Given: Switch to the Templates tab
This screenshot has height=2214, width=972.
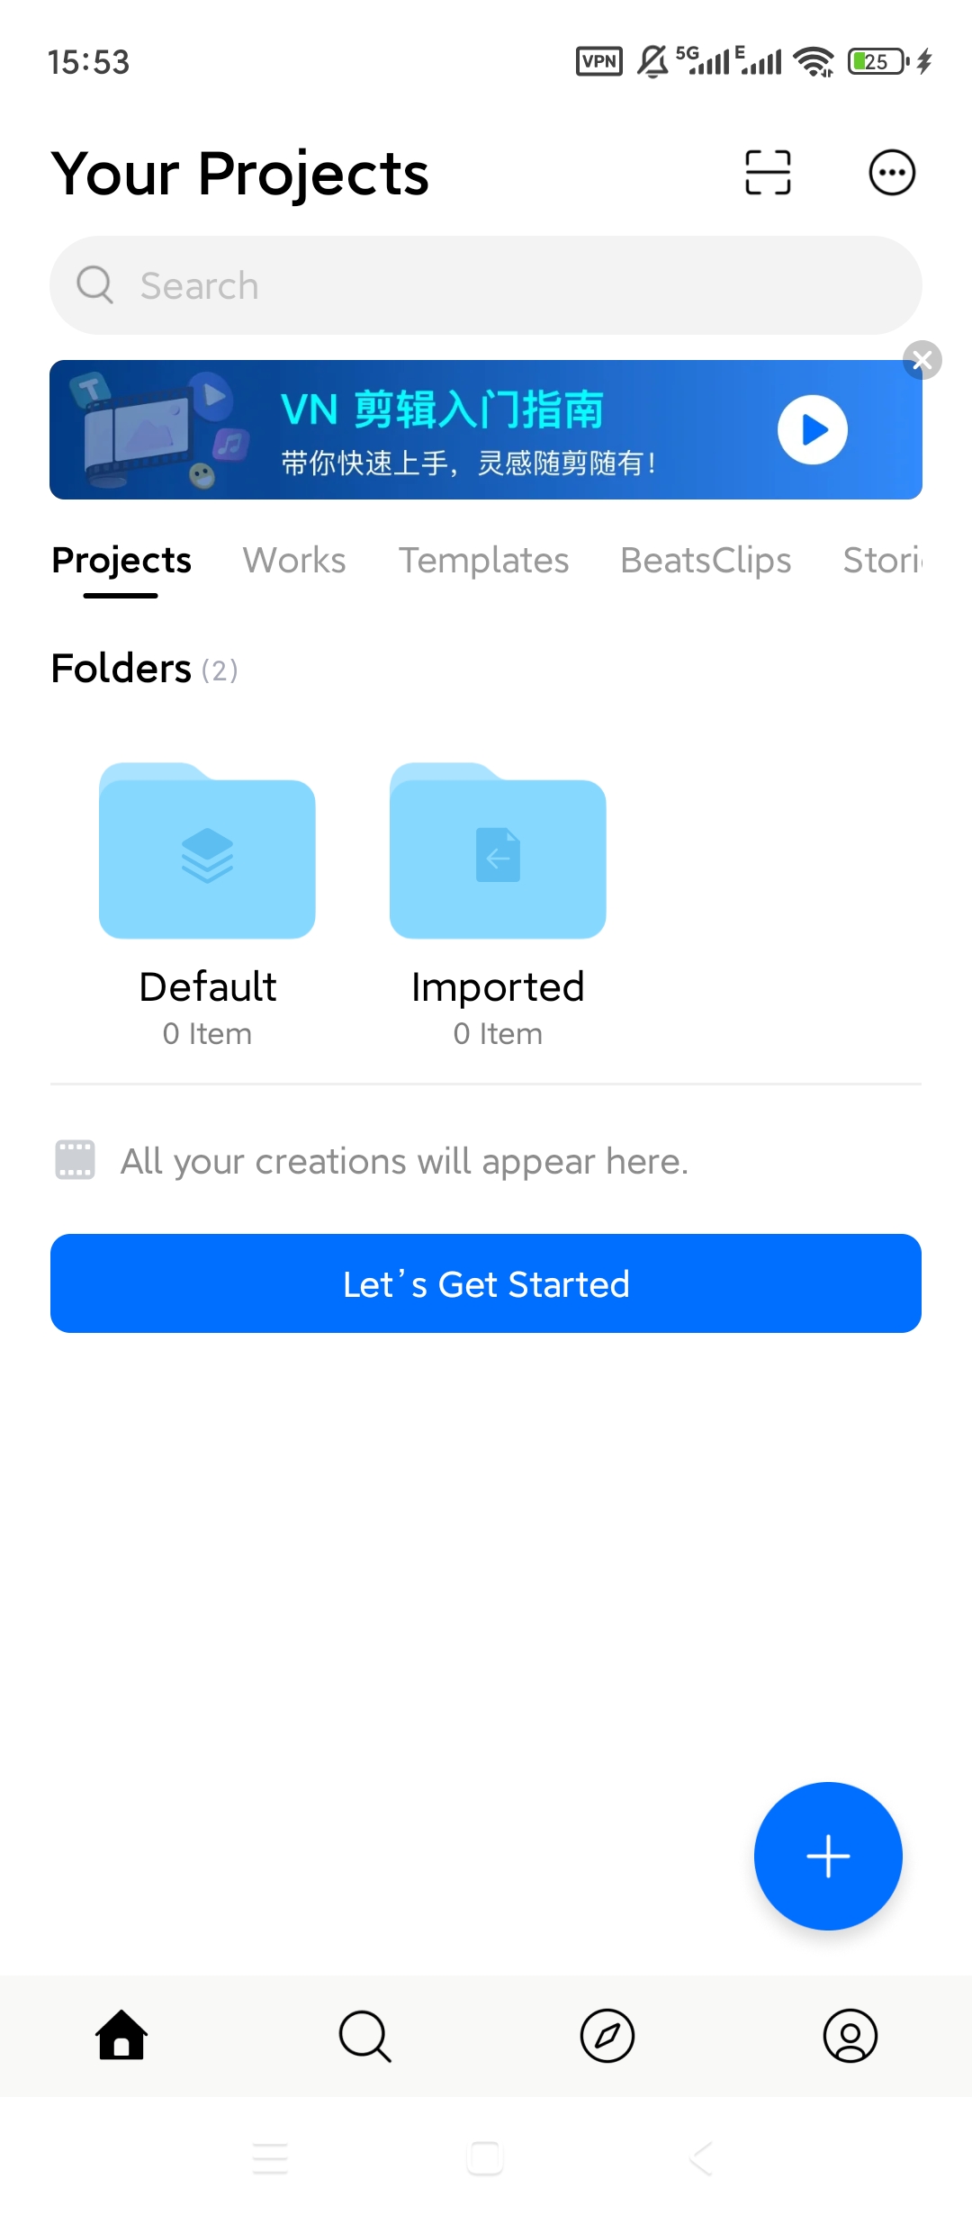Looking at the screenshot, I should pos(484,561).
